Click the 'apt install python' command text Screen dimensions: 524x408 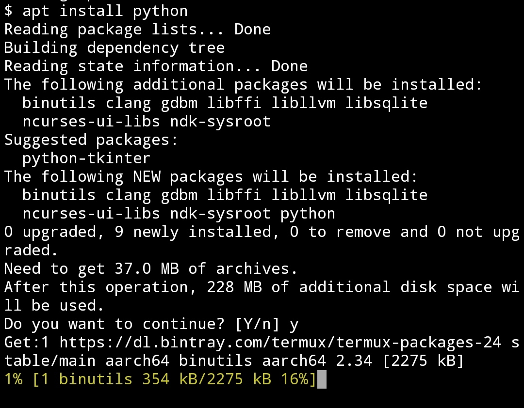click(x=105, y=11)
